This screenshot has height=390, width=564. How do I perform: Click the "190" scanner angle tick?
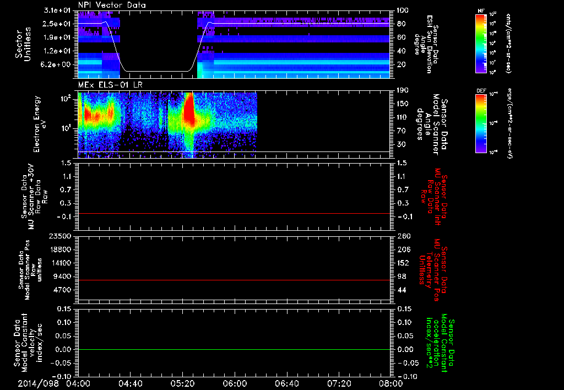403,90
